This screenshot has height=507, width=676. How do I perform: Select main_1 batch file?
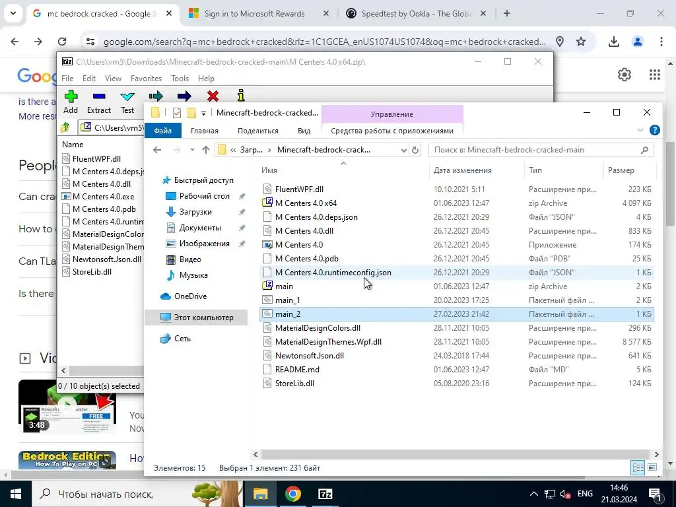[457, 300]
